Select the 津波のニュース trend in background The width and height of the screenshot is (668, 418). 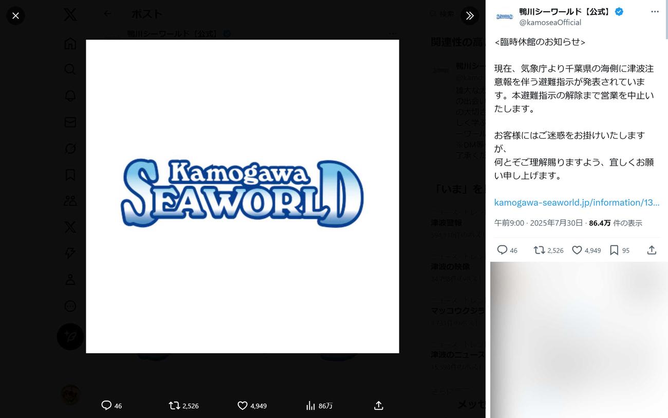pyautogui.click(x=457, y=354)
